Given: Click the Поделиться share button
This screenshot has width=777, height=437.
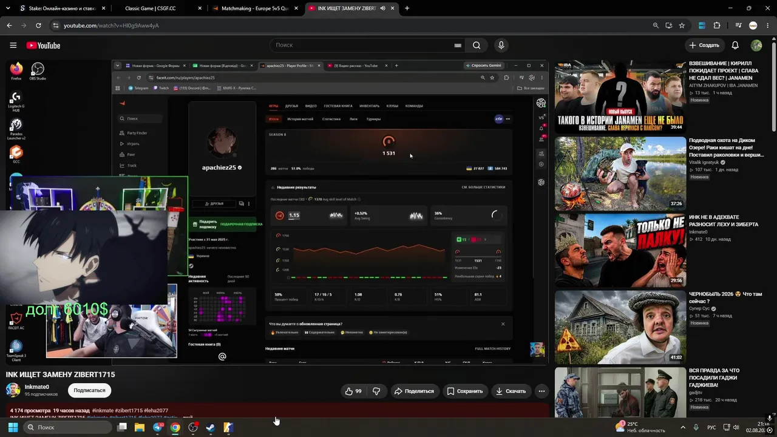Looking at the screenshot, I should point(415,391).
